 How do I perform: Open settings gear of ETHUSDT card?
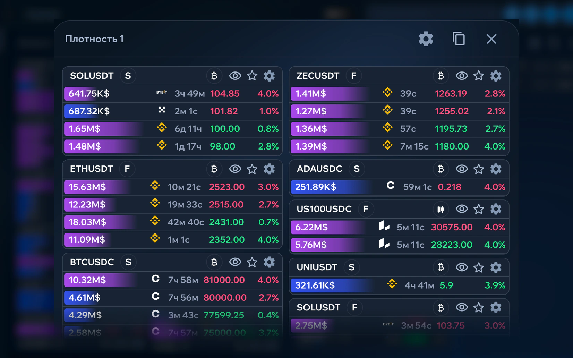coord(269,169)
